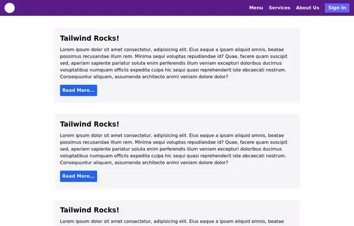Viewport: 354px width, 226px height.
Task: Select the third card's Tailwind Rocks! heading
Action: coord(89,210)
